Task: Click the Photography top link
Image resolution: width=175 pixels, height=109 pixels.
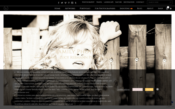Action: pos(88,2)
